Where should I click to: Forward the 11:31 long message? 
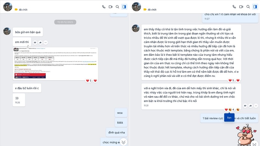click(x=251, y=106)
